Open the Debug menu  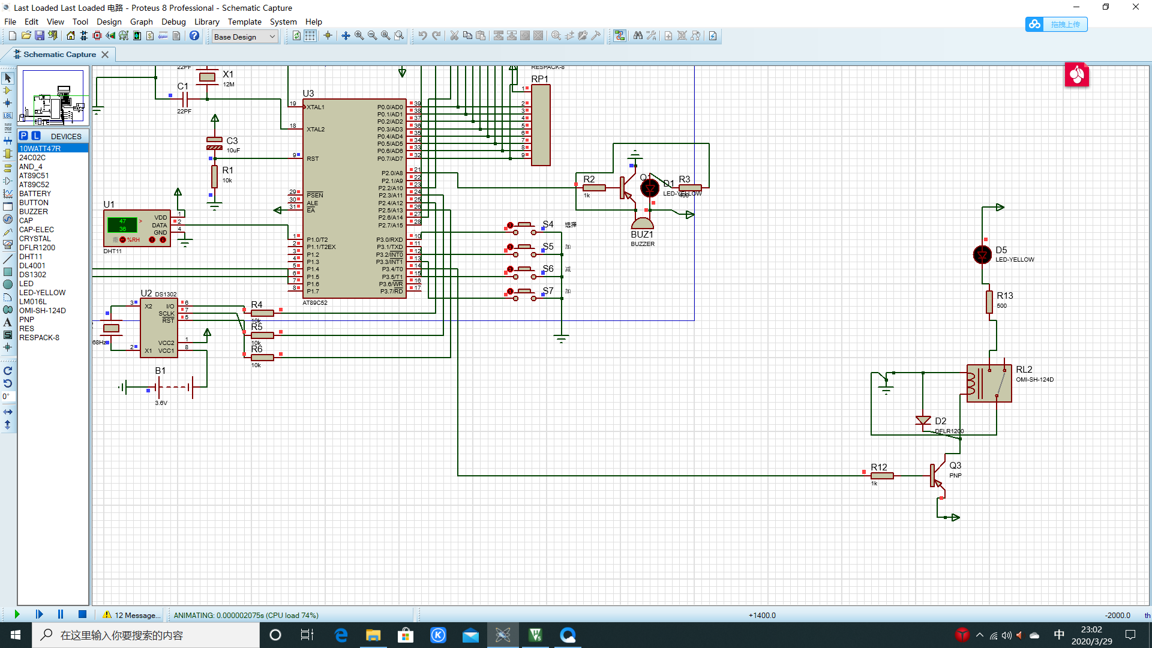point(173,22)
